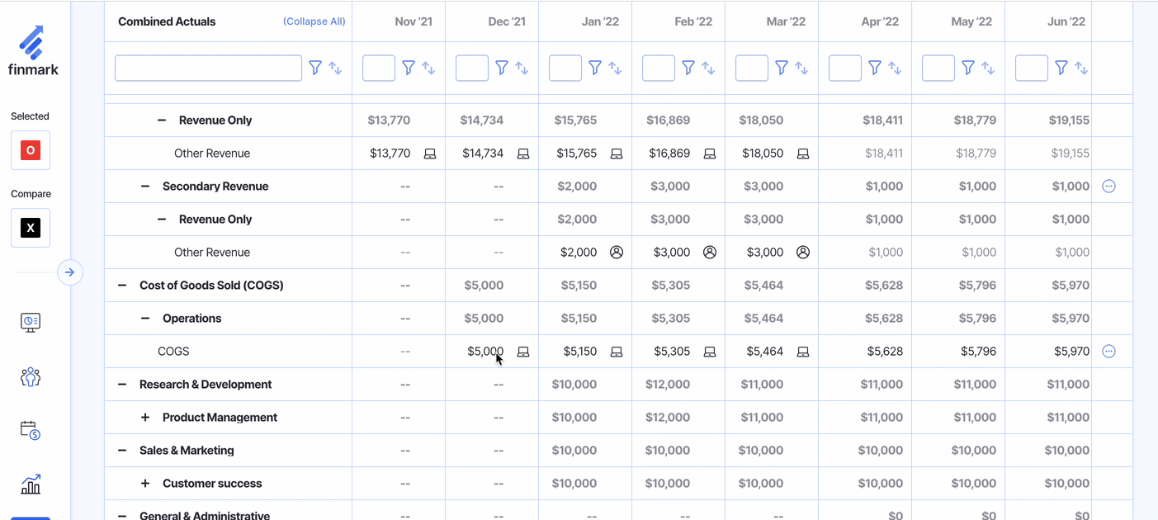The height and width of the screenshot is (520, 1158).
Task: Collapse the Secondary Revenue group
Action: point(145,187)
